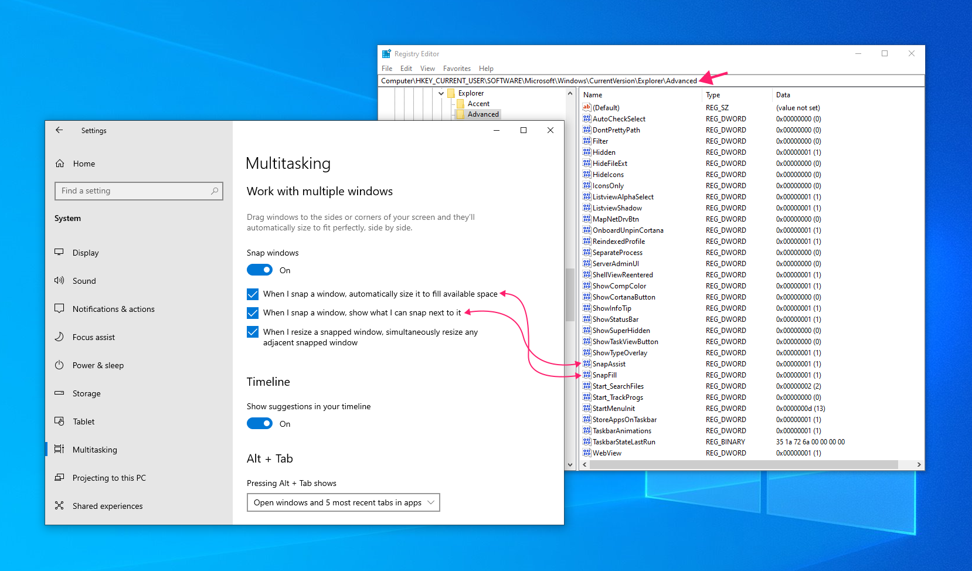Click the Home icon in Settings sidebar
The width and height of the screenshot is (972, 571).
pyautogui.click(x=60, y=164)
